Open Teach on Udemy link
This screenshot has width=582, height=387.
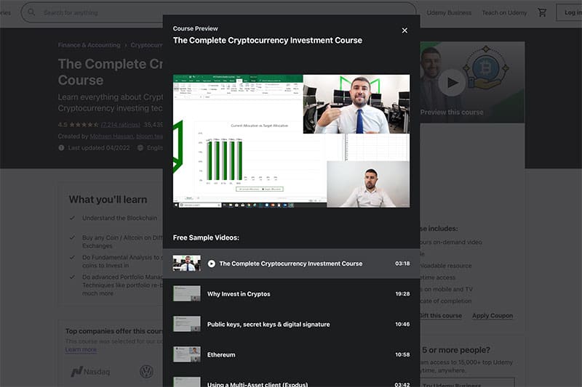point(504,12)
